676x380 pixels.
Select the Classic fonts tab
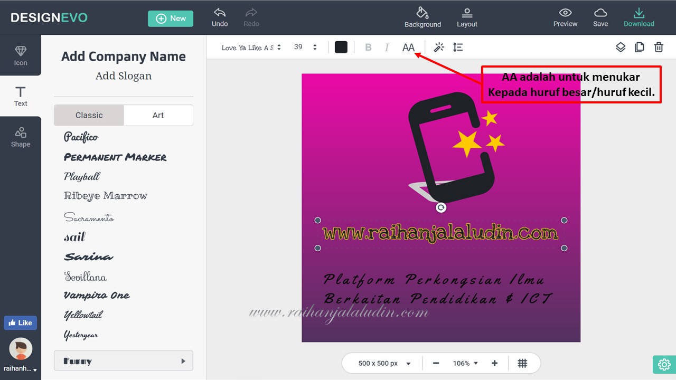pos(89,115)
